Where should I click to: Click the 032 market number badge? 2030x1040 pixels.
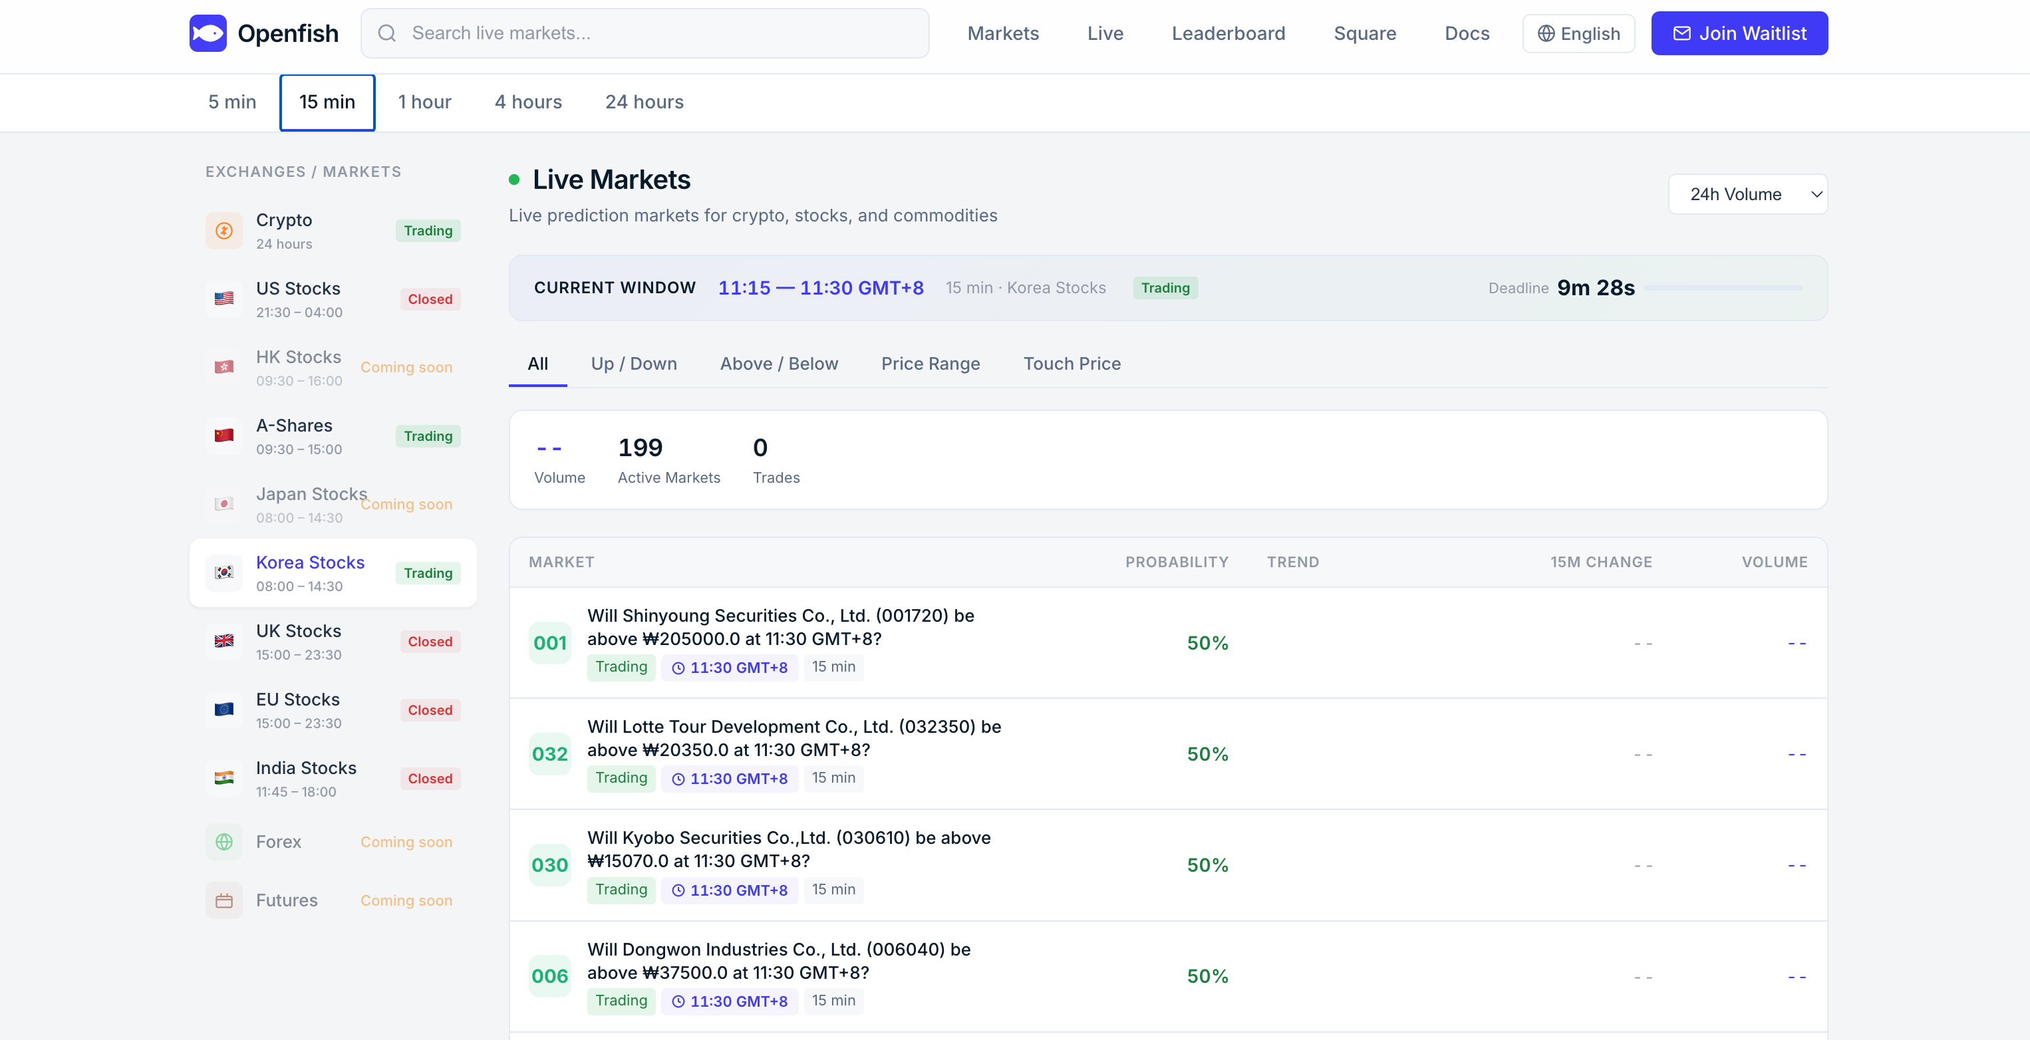tap(549, 754)
